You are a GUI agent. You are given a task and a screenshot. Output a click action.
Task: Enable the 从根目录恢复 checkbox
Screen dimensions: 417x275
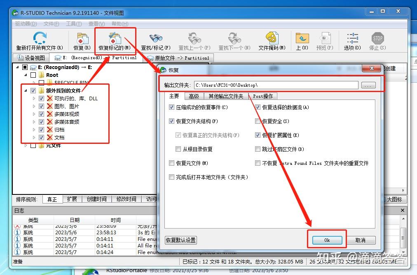click(x=178, y=149)
